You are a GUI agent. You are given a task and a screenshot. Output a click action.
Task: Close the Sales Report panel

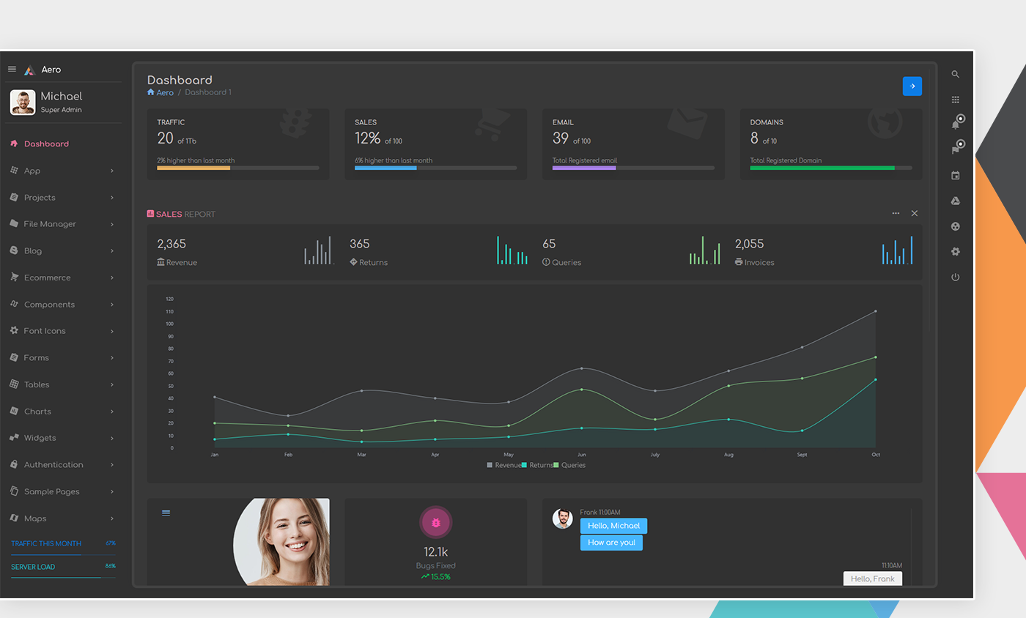click(915, 213)
